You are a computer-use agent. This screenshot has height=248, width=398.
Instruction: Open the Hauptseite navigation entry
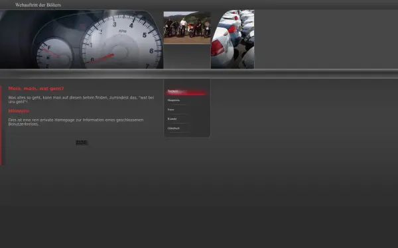(x=186, y=101)
